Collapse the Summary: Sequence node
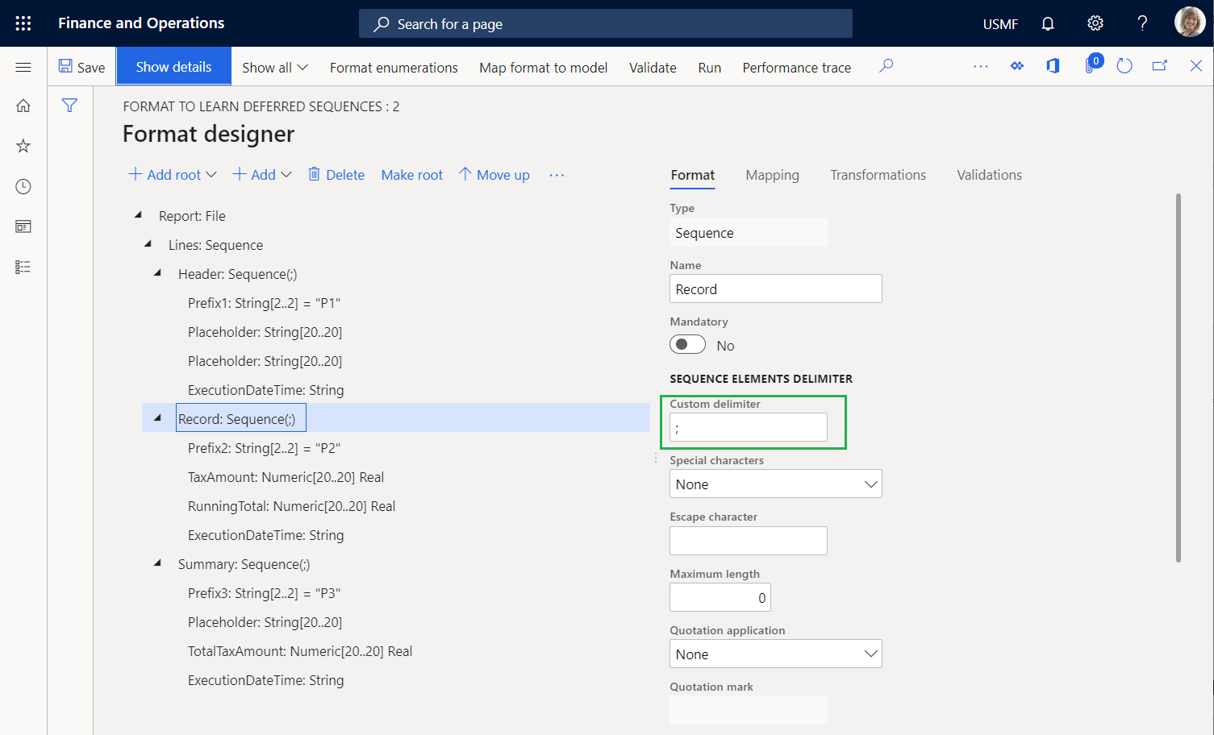This screenshot has width=1214, height=735. click(158, 564)
